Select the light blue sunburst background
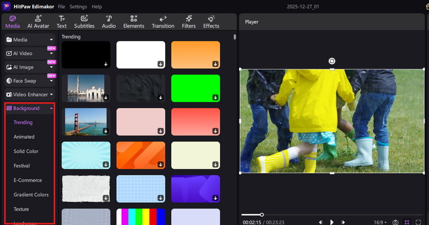 click(86, 155)
